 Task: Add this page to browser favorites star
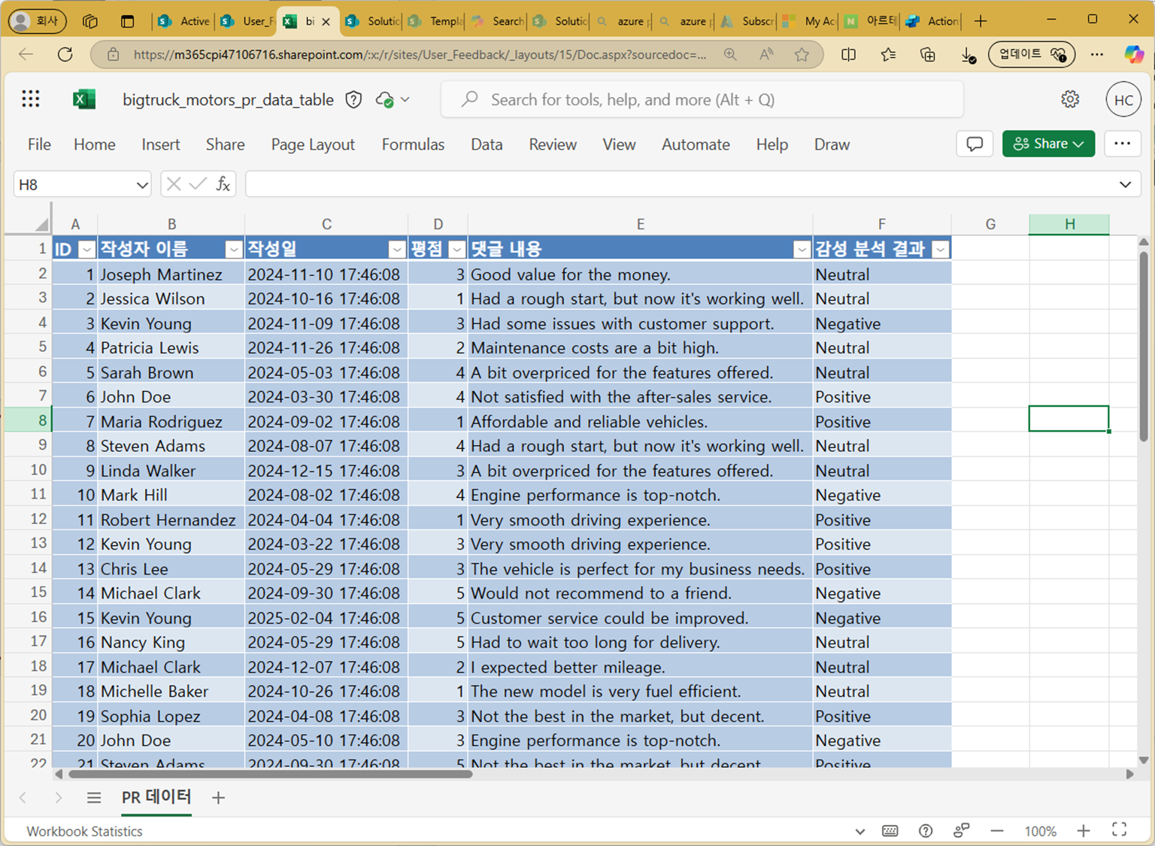click(x=802, y=54)
